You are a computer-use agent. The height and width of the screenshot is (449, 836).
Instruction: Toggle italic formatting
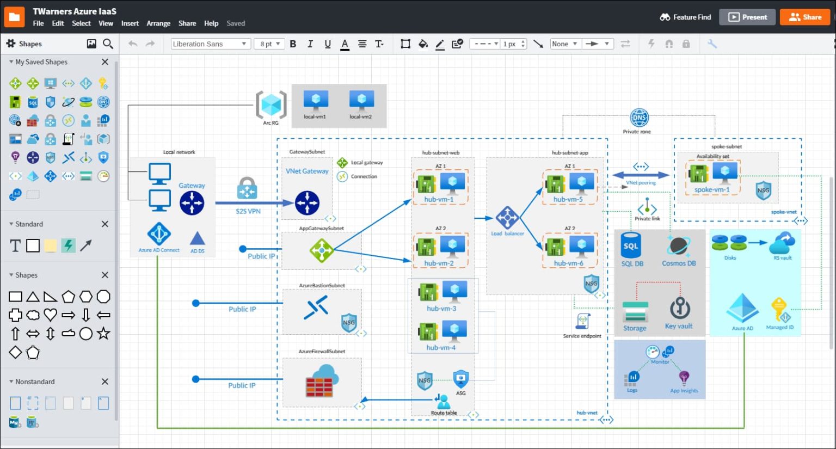[310, 44]
